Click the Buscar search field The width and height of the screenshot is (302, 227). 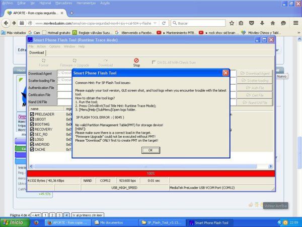click(198, 23)
